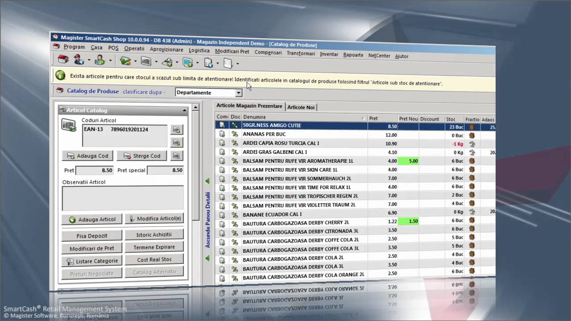
Task: Click the large barcode icon next to Coduri Articol
Action: (x=69, y=126)
